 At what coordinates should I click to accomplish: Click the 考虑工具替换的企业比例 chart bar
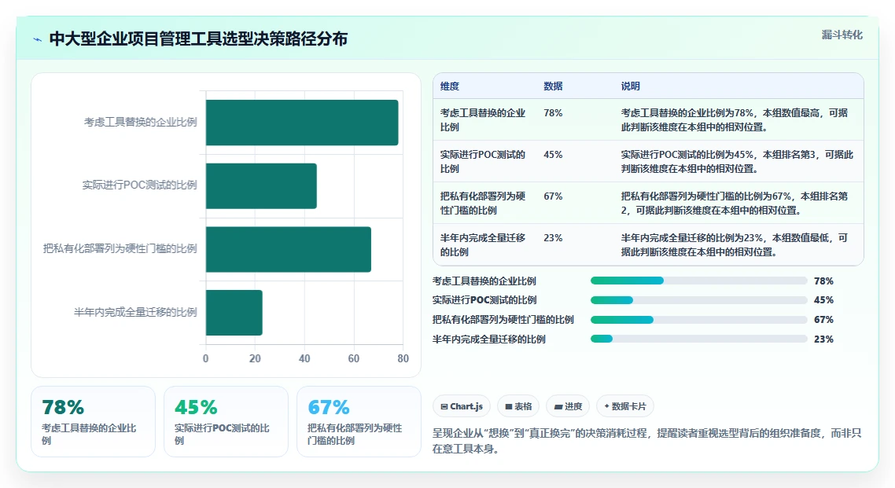[302, 123]
